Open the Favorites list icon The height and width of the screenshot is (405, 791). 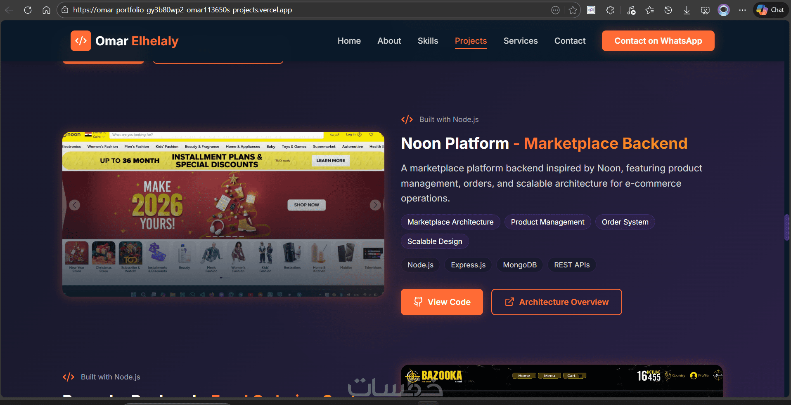pyautogui.click(x=650, y=10)
